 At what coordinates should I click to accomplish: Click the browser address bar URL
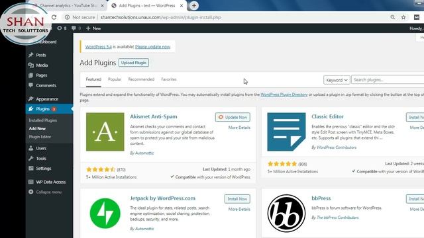(160, 17)
